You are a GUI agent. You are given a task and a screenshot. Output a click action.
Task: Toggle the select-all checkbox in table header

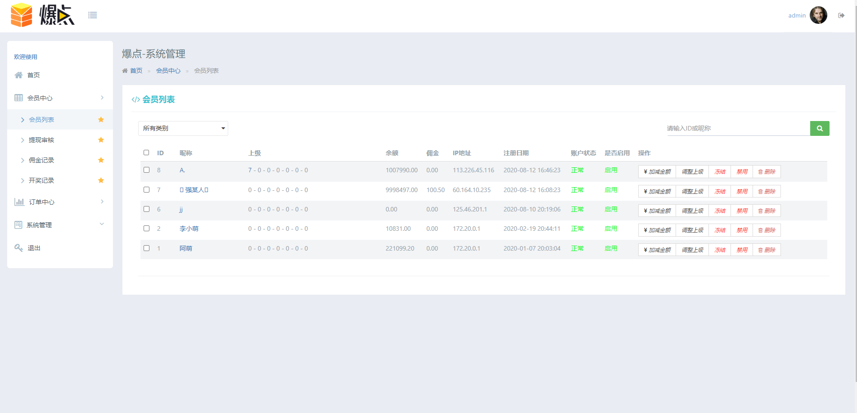(146, 153)
